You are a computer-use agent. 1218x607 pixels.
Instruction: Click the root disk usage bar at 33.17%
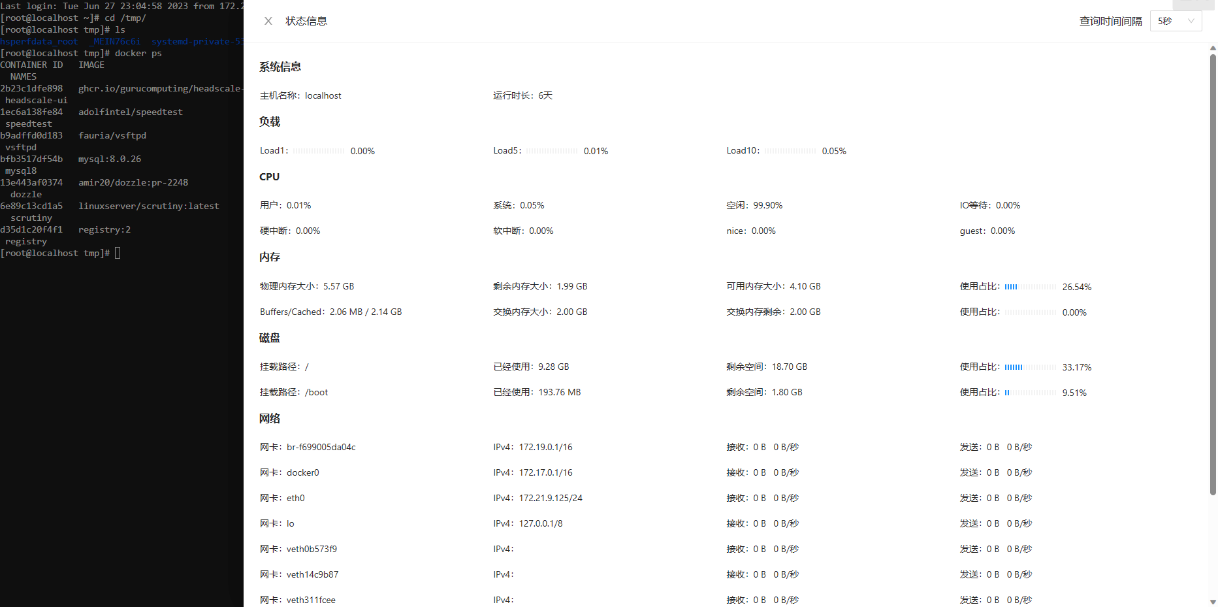pos(1030,367)
